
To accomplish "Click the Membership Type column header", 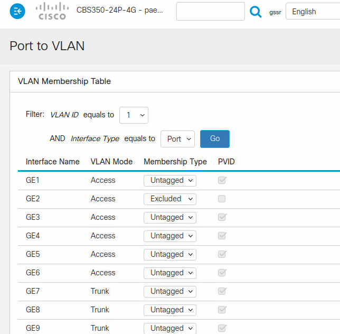I will (175, 162).
